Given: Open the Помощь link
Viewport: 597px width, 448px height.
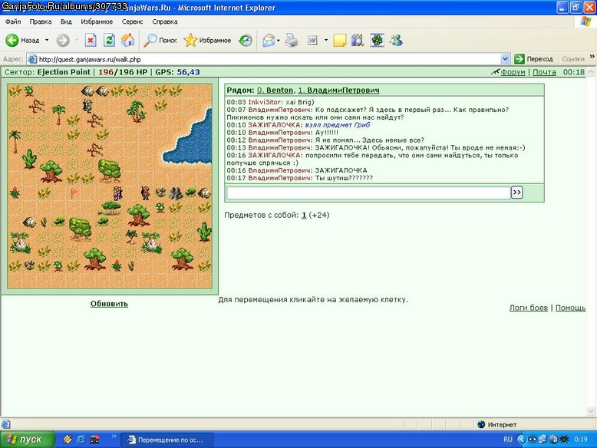Looking at the screenshot, I should [570, 308].
